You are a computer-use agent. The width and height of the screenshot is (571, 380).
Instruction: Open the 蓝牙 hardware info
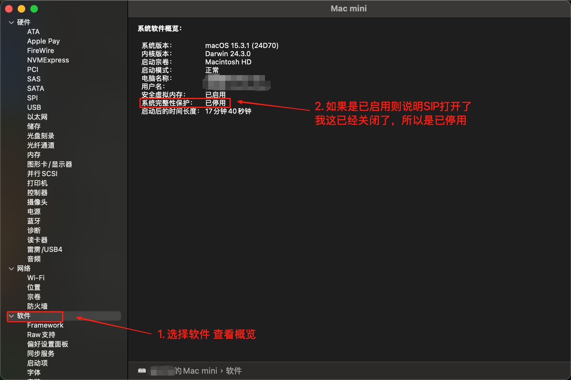(34, 221)
